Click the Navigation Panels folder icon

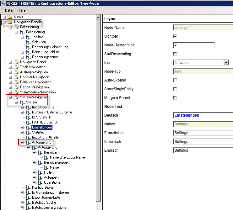click(x=10, y=22)
